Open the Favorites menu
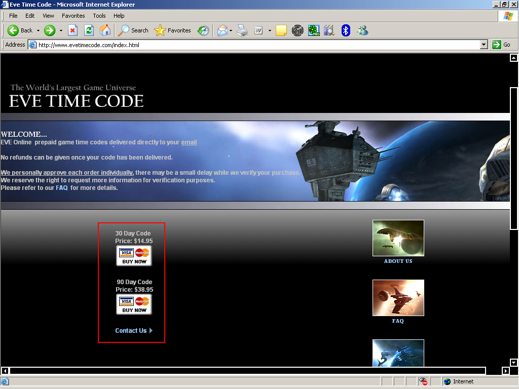This screenshot has width=519, height=389. tap(73, 16)
